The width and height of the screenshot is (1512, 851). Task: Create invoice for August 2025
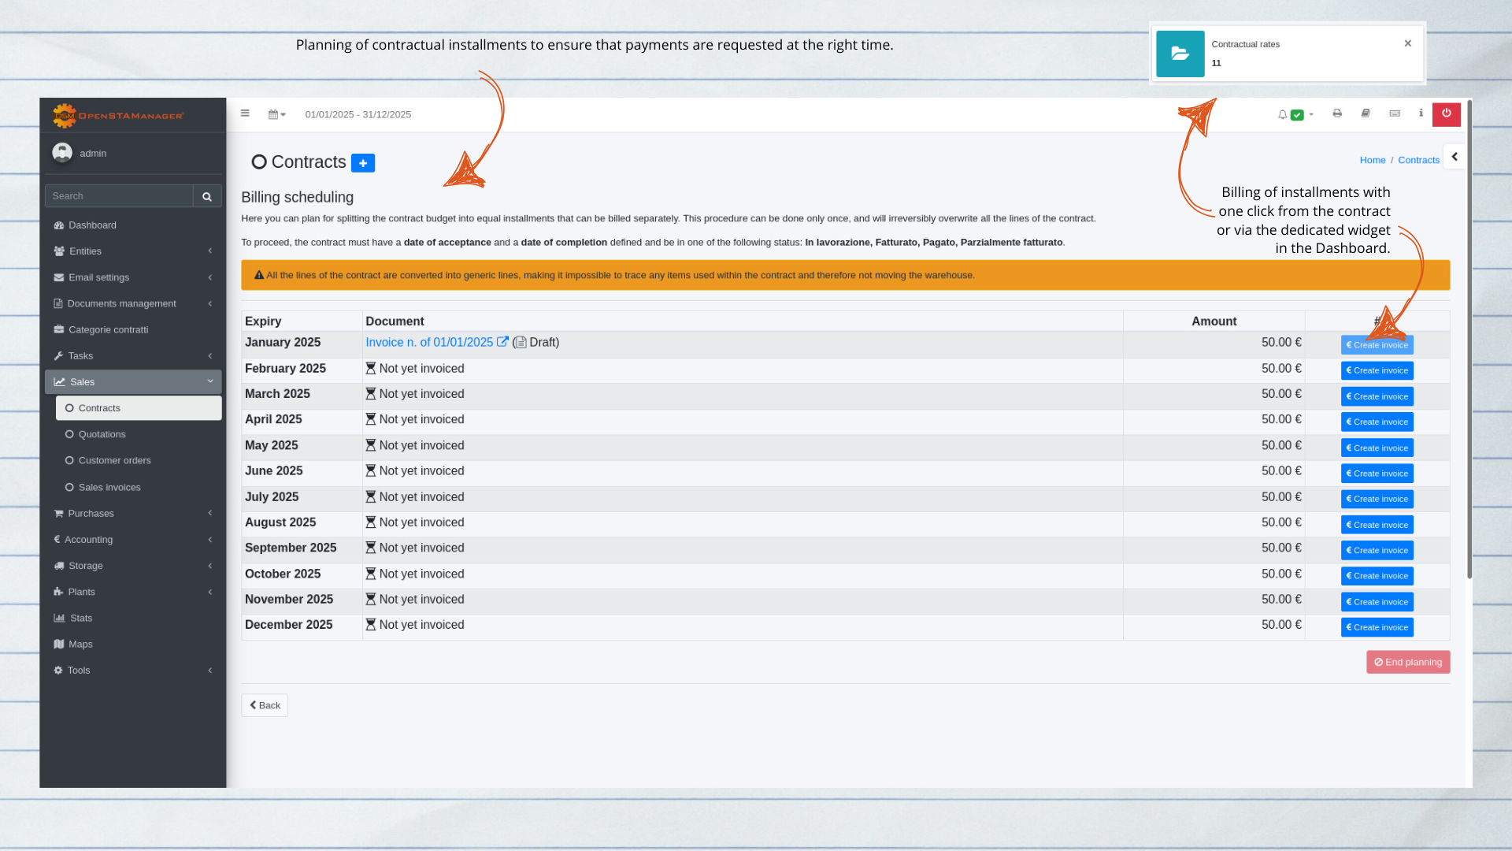[1377, 525]
